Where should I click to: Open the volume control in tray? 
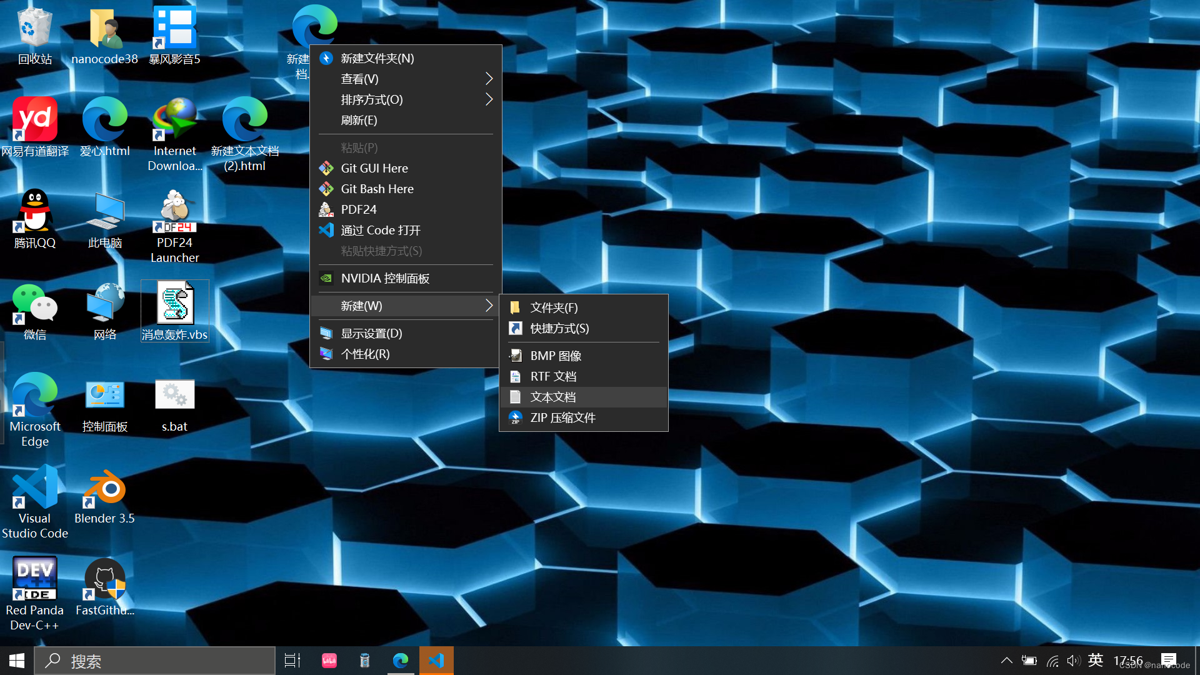pos(1073,661)
